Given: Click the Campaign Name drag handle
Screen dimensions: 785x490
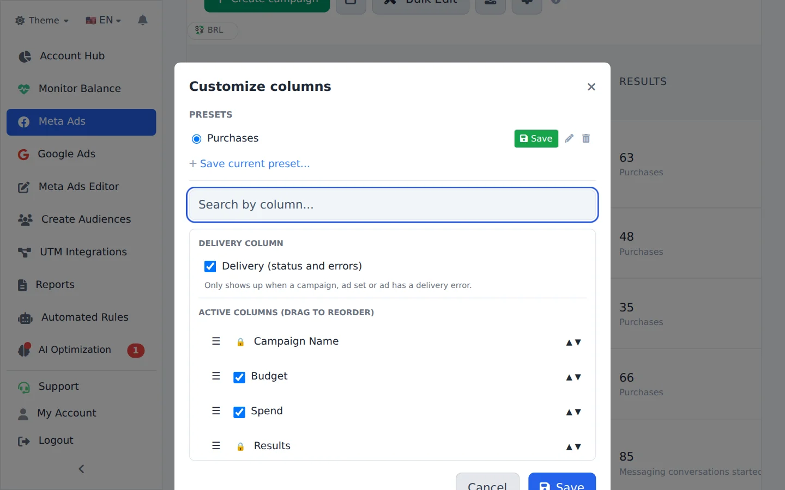Looking at the screenshot, I should [216, 341].
